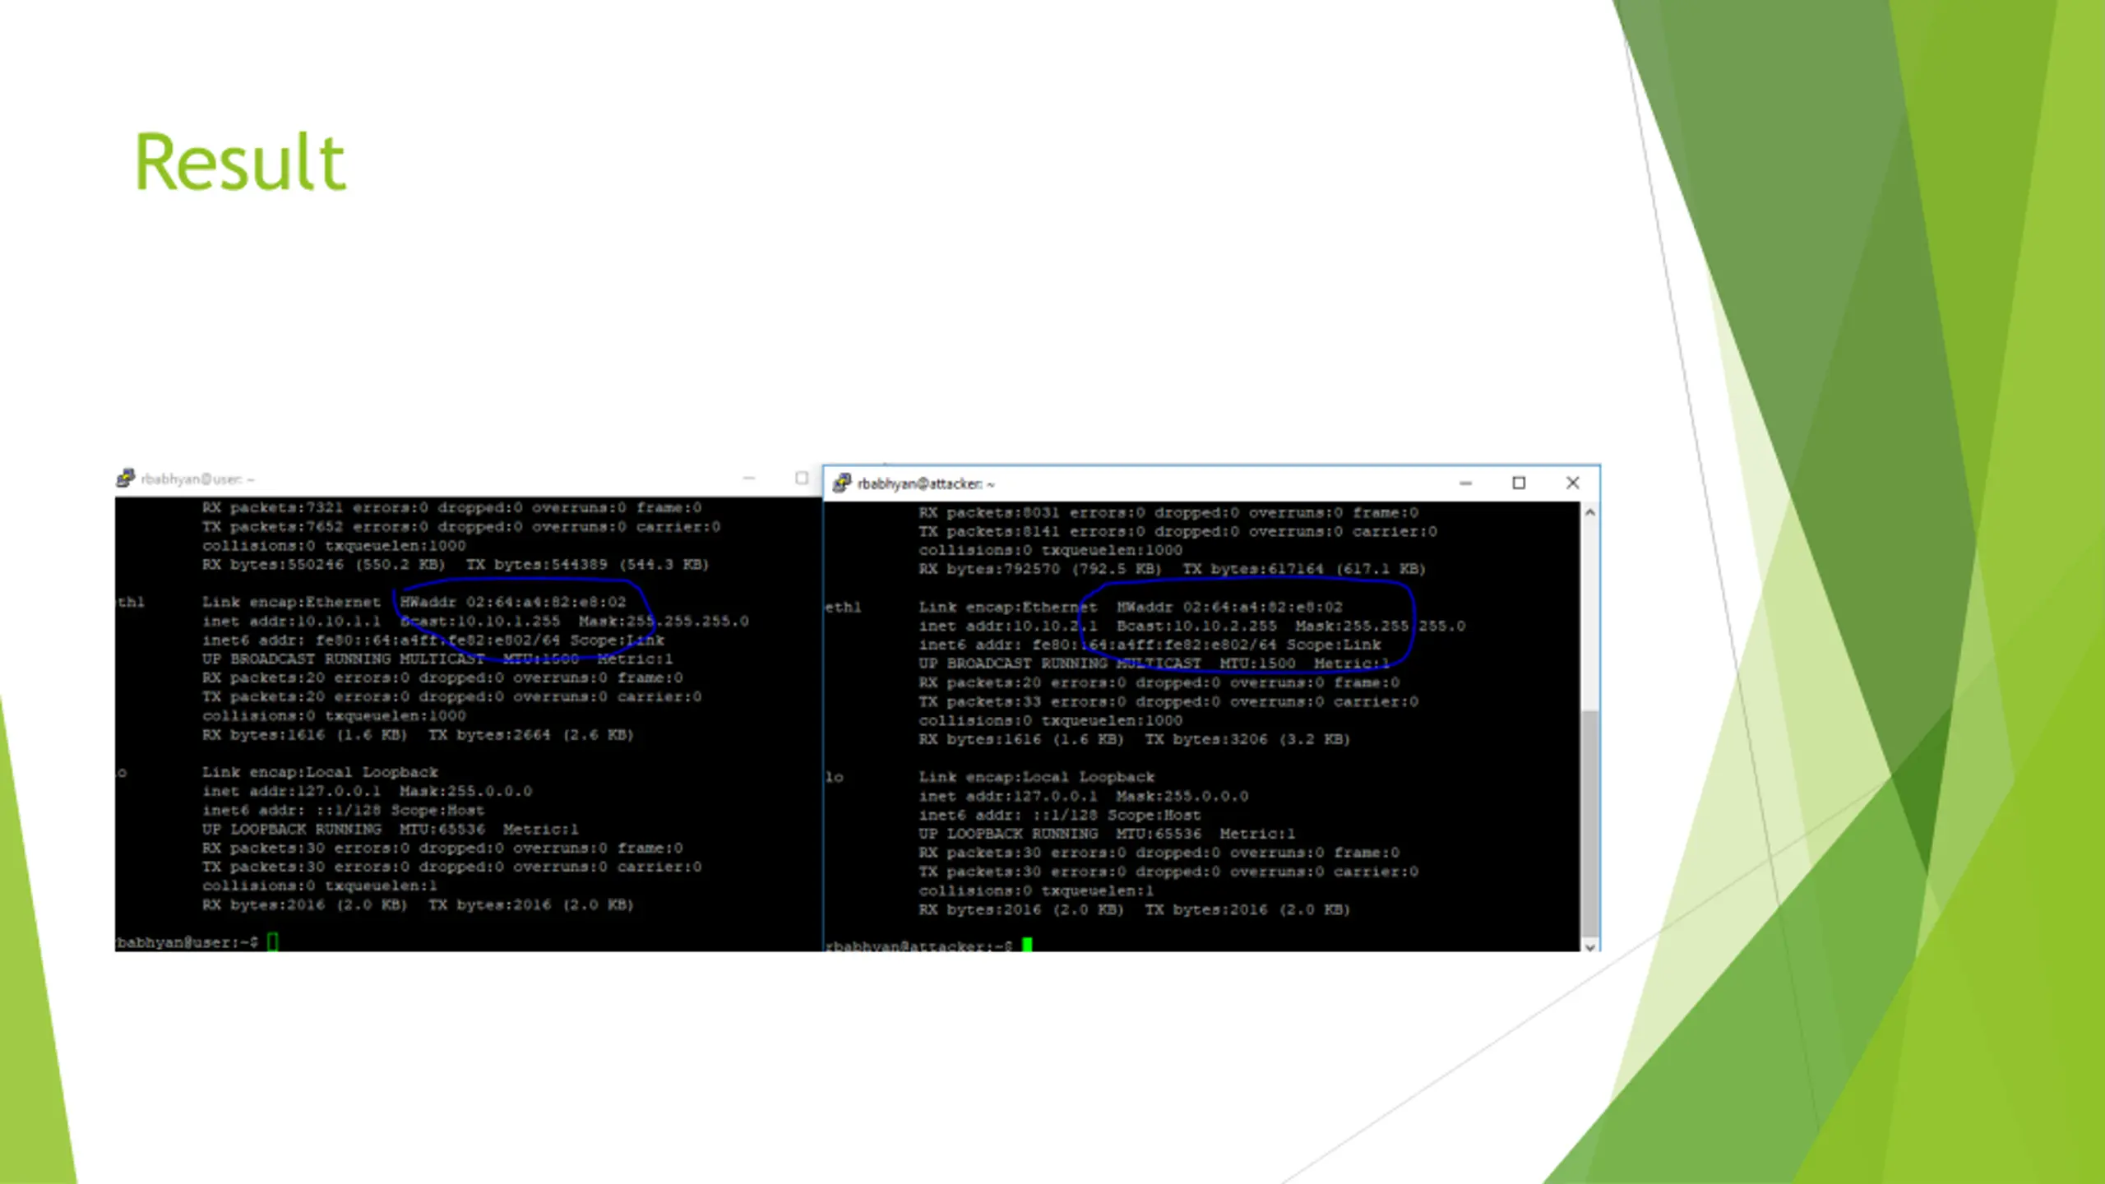Click the attacker terminal scrollbar down arrow

pos(1590,947)
